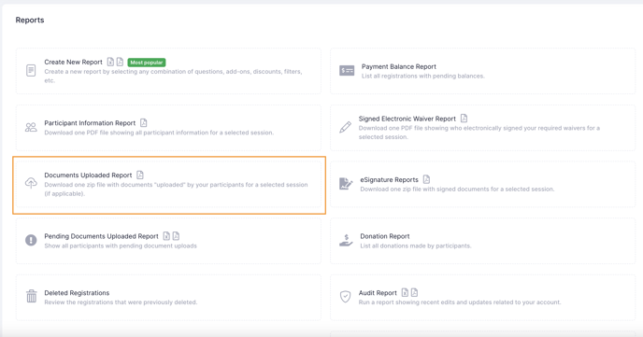Click Excel icon beside Pending Documents Uploaded Report
The height and width of the screenshot is (337, 643).
[x=166, y=236]
